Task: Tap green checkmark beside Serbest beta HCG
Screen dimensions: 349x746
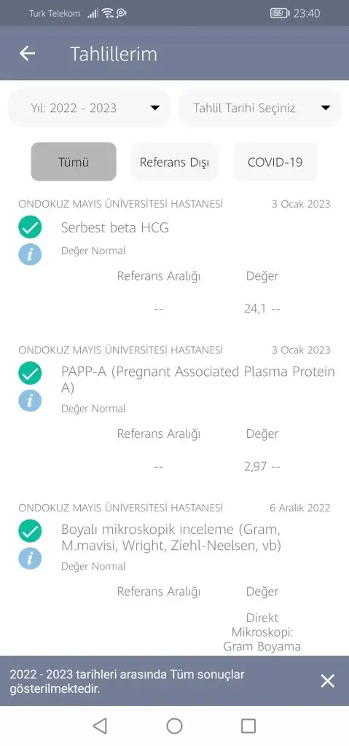Action: pos(30,227)
